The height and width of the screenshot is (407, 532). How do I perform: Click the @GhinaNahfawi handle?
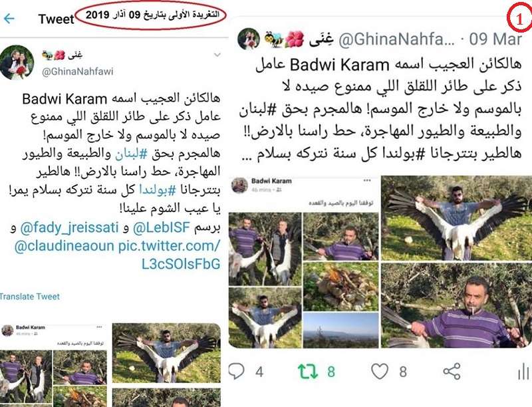coord(77,72)
